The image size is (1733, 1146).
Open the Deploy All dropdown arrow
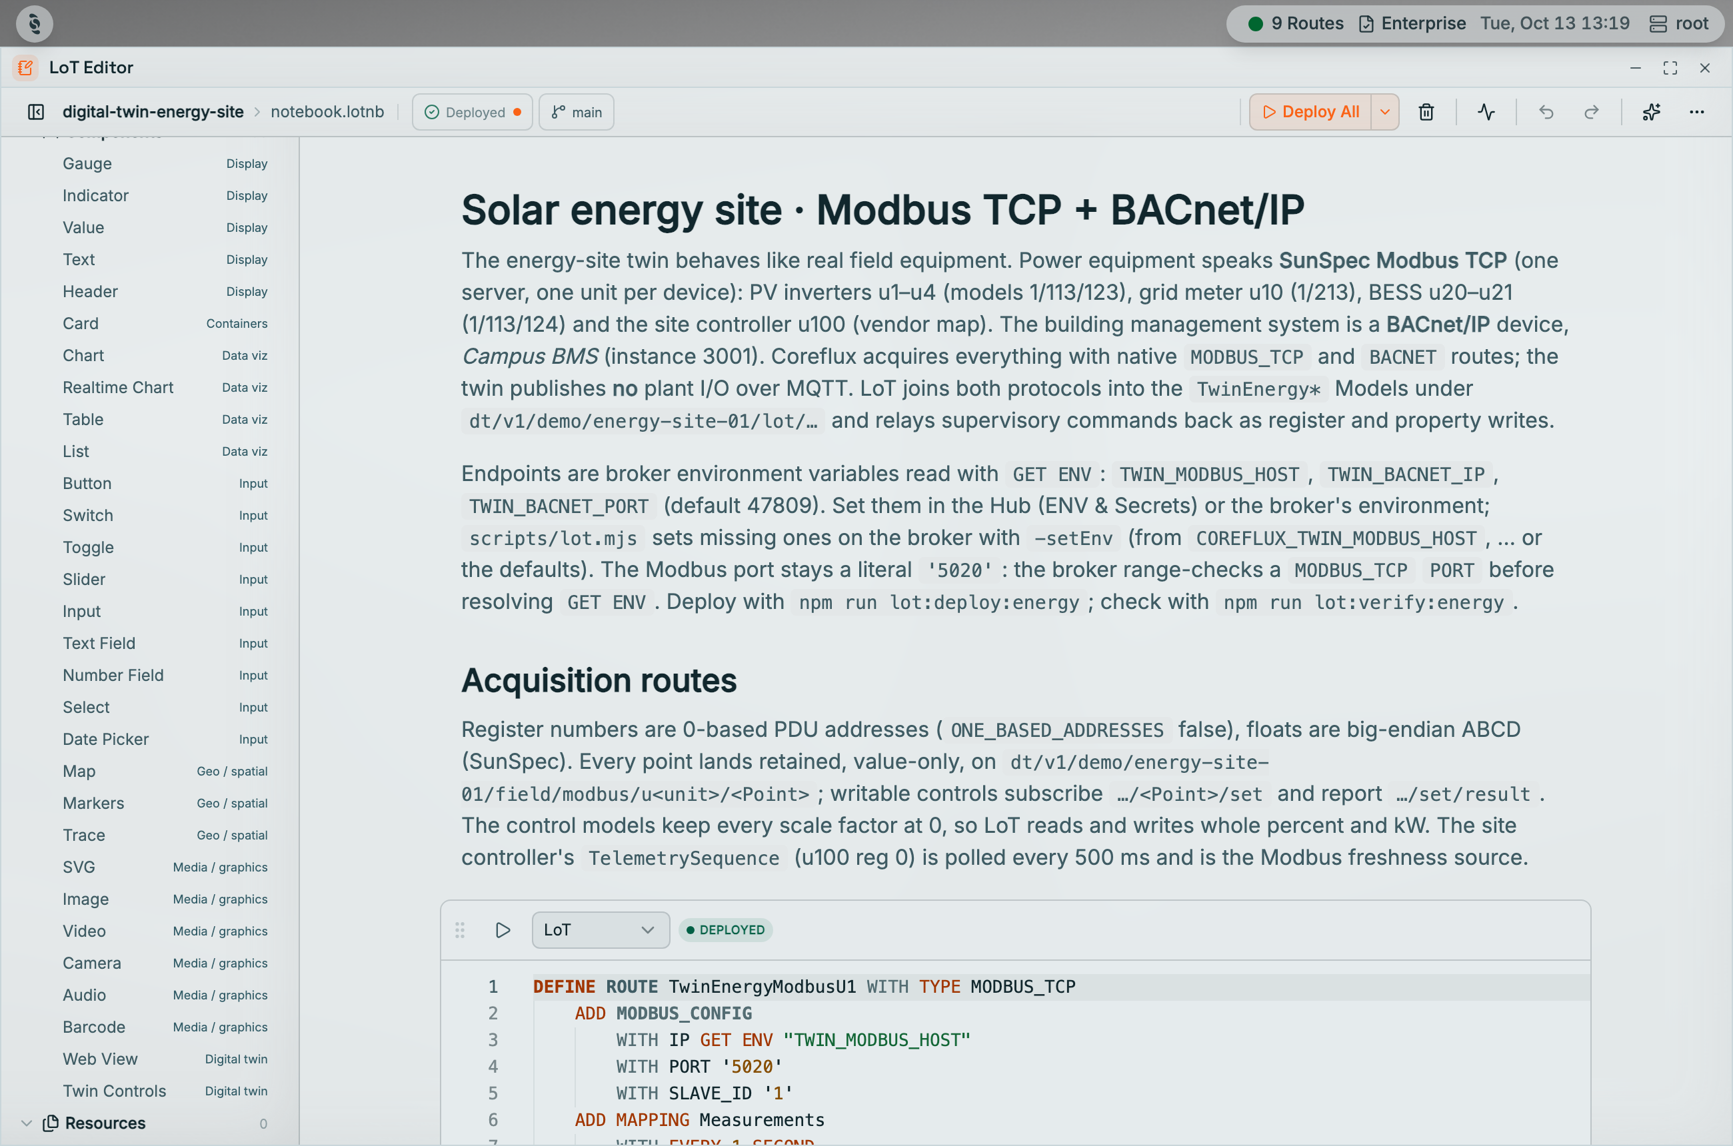coord(1385,112)
